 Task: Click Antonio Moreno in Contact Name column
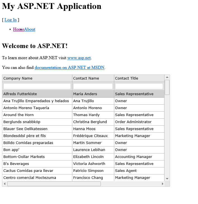[x=93, y=108]
